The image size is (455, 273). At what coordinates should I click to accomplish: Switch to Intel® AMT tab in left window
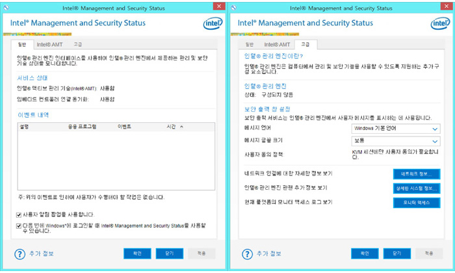(x=49, y=44)
